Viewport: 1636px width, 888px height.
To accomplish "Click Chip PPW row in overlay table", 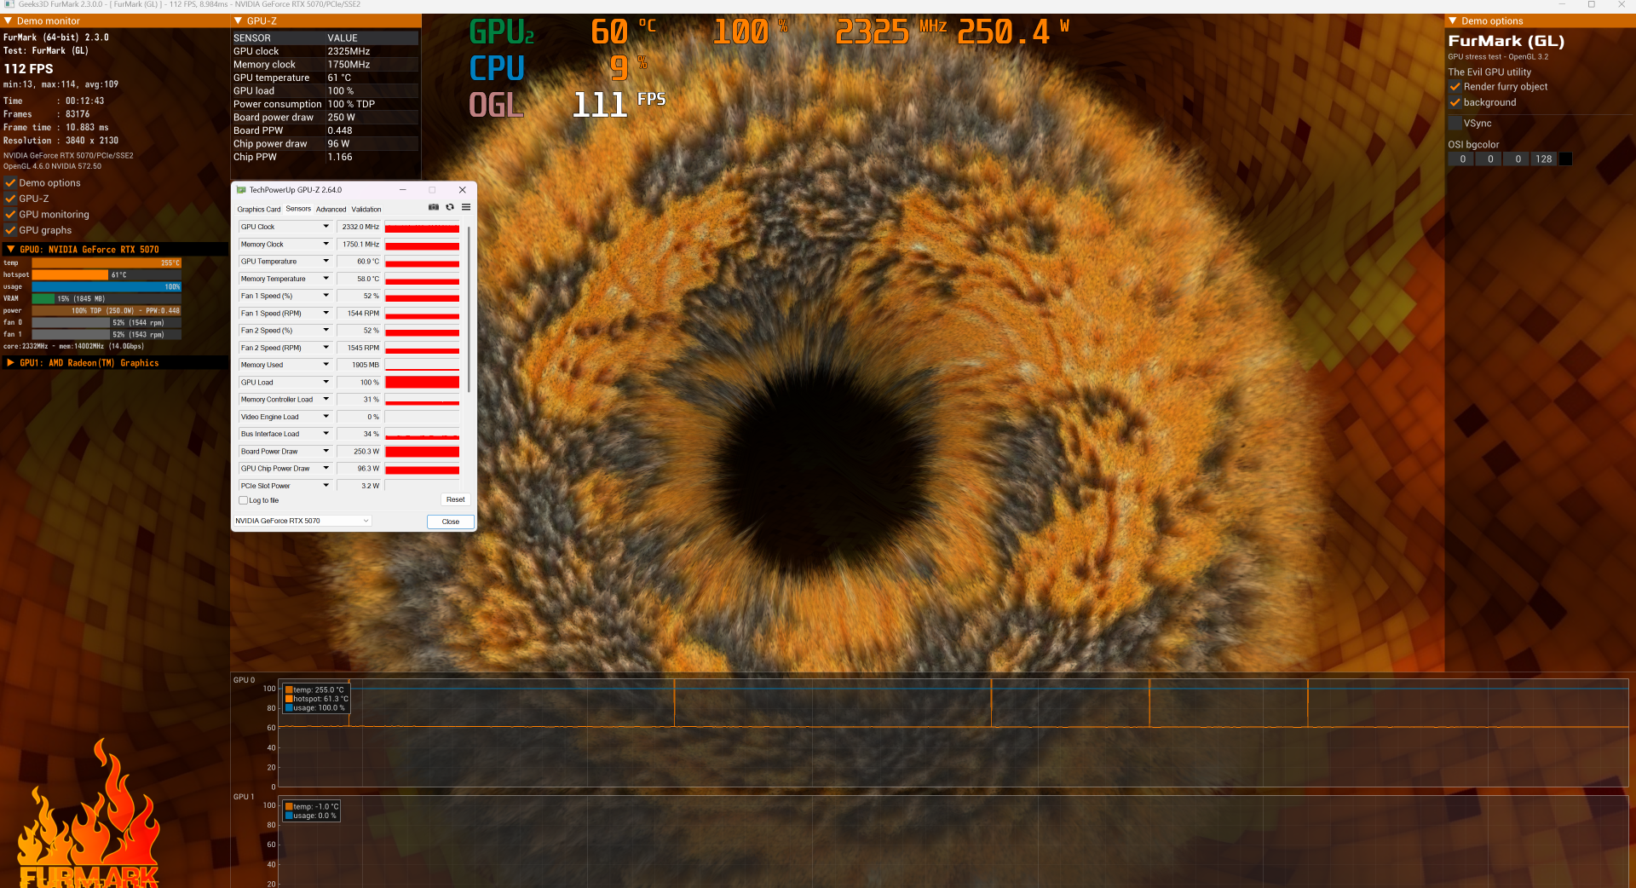I will coord(325,157).
